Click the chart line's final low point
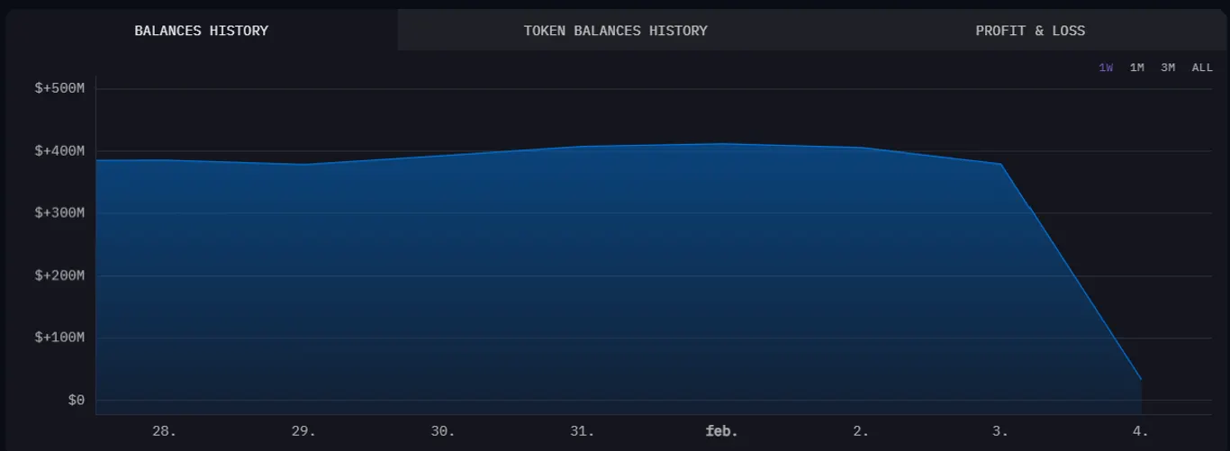Image resolution: width=1230 pixels, height=451 pixels. click(1141, 379)
